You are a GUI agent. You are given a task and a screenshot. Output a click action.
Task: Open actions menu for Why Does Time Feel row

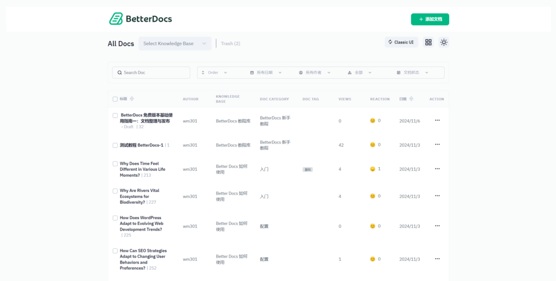(x=437, y=168)
